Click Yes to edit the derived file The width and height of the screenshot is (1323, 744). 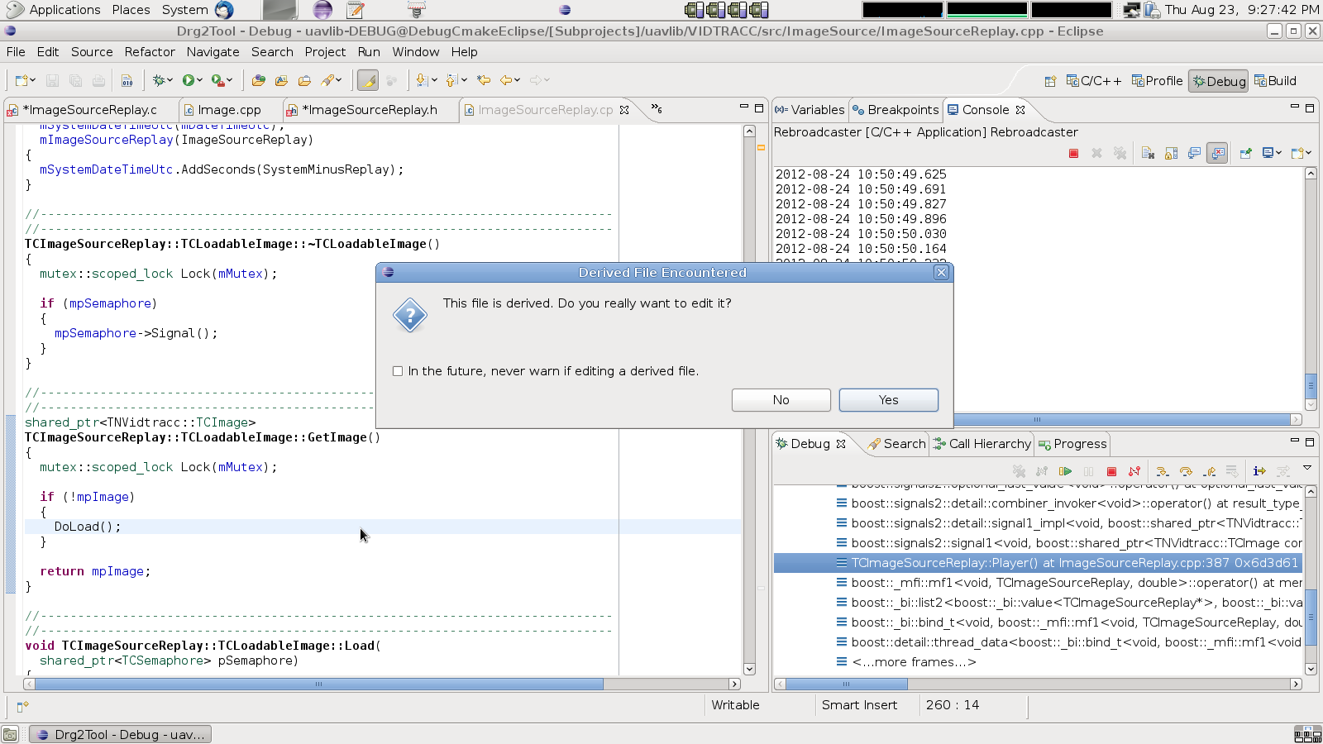[x=888, y=400]
